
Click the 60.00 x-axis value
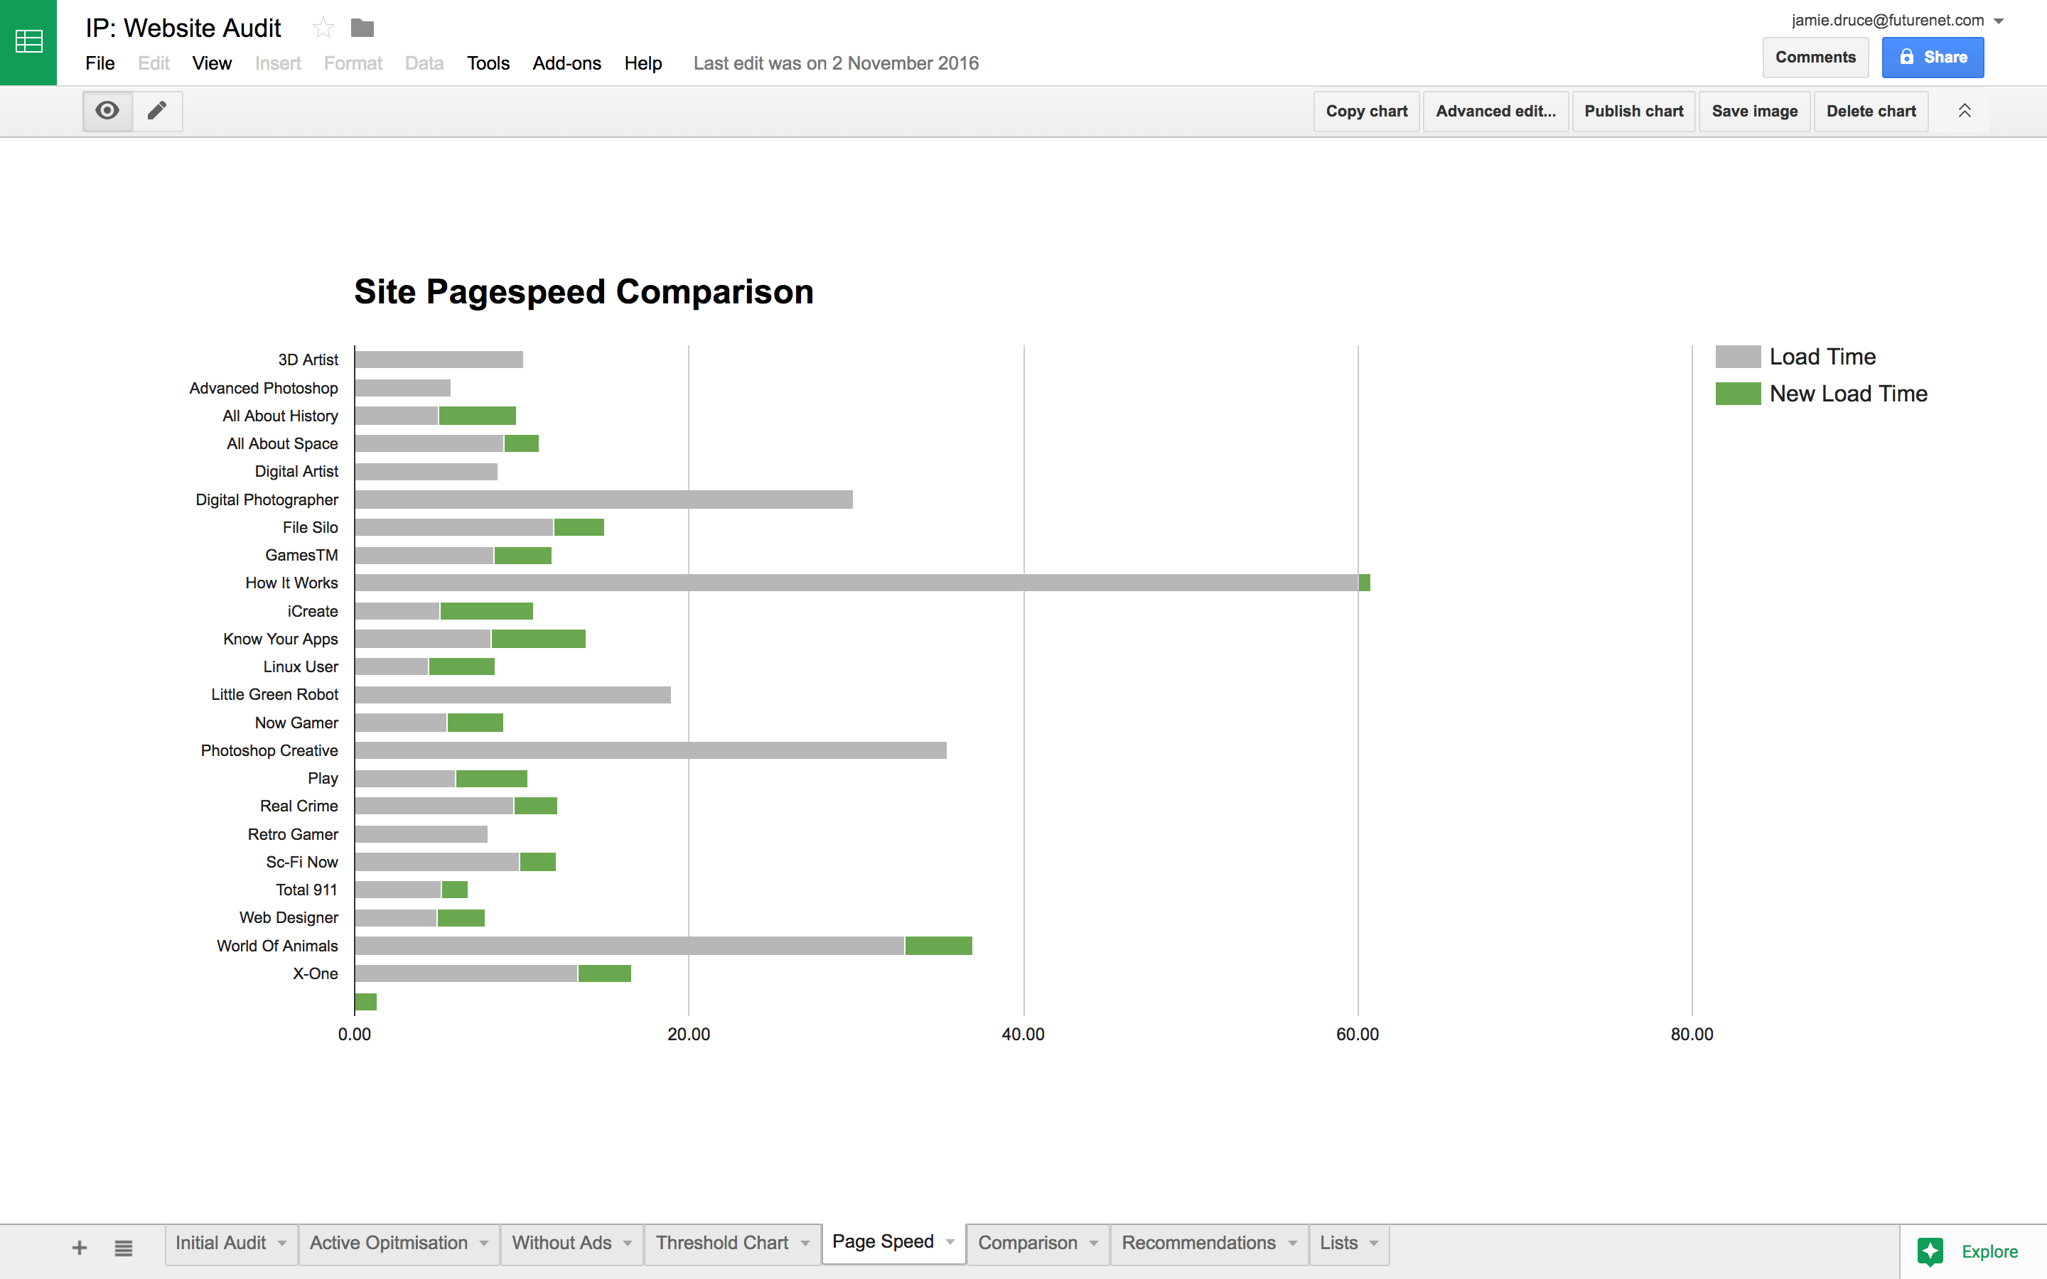click(x=1357, y=1035)
